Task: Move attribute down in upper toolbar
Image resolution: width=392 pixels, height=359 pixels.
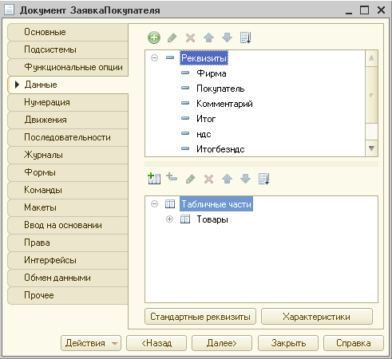Action: pyautogui.click(x=227, y=37)
